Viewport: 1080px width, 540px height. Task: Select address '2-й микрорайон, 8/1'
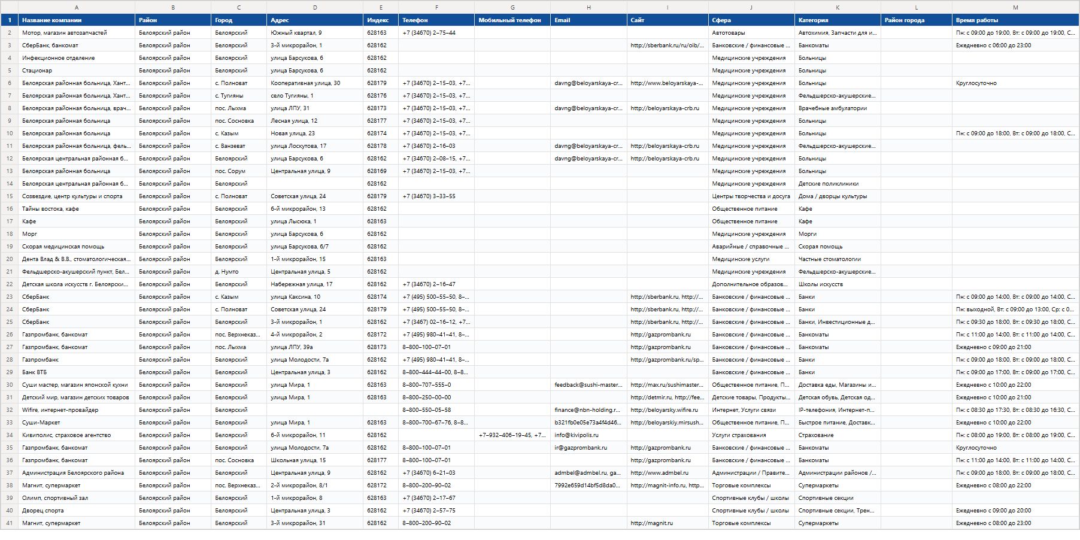point(315,486)
